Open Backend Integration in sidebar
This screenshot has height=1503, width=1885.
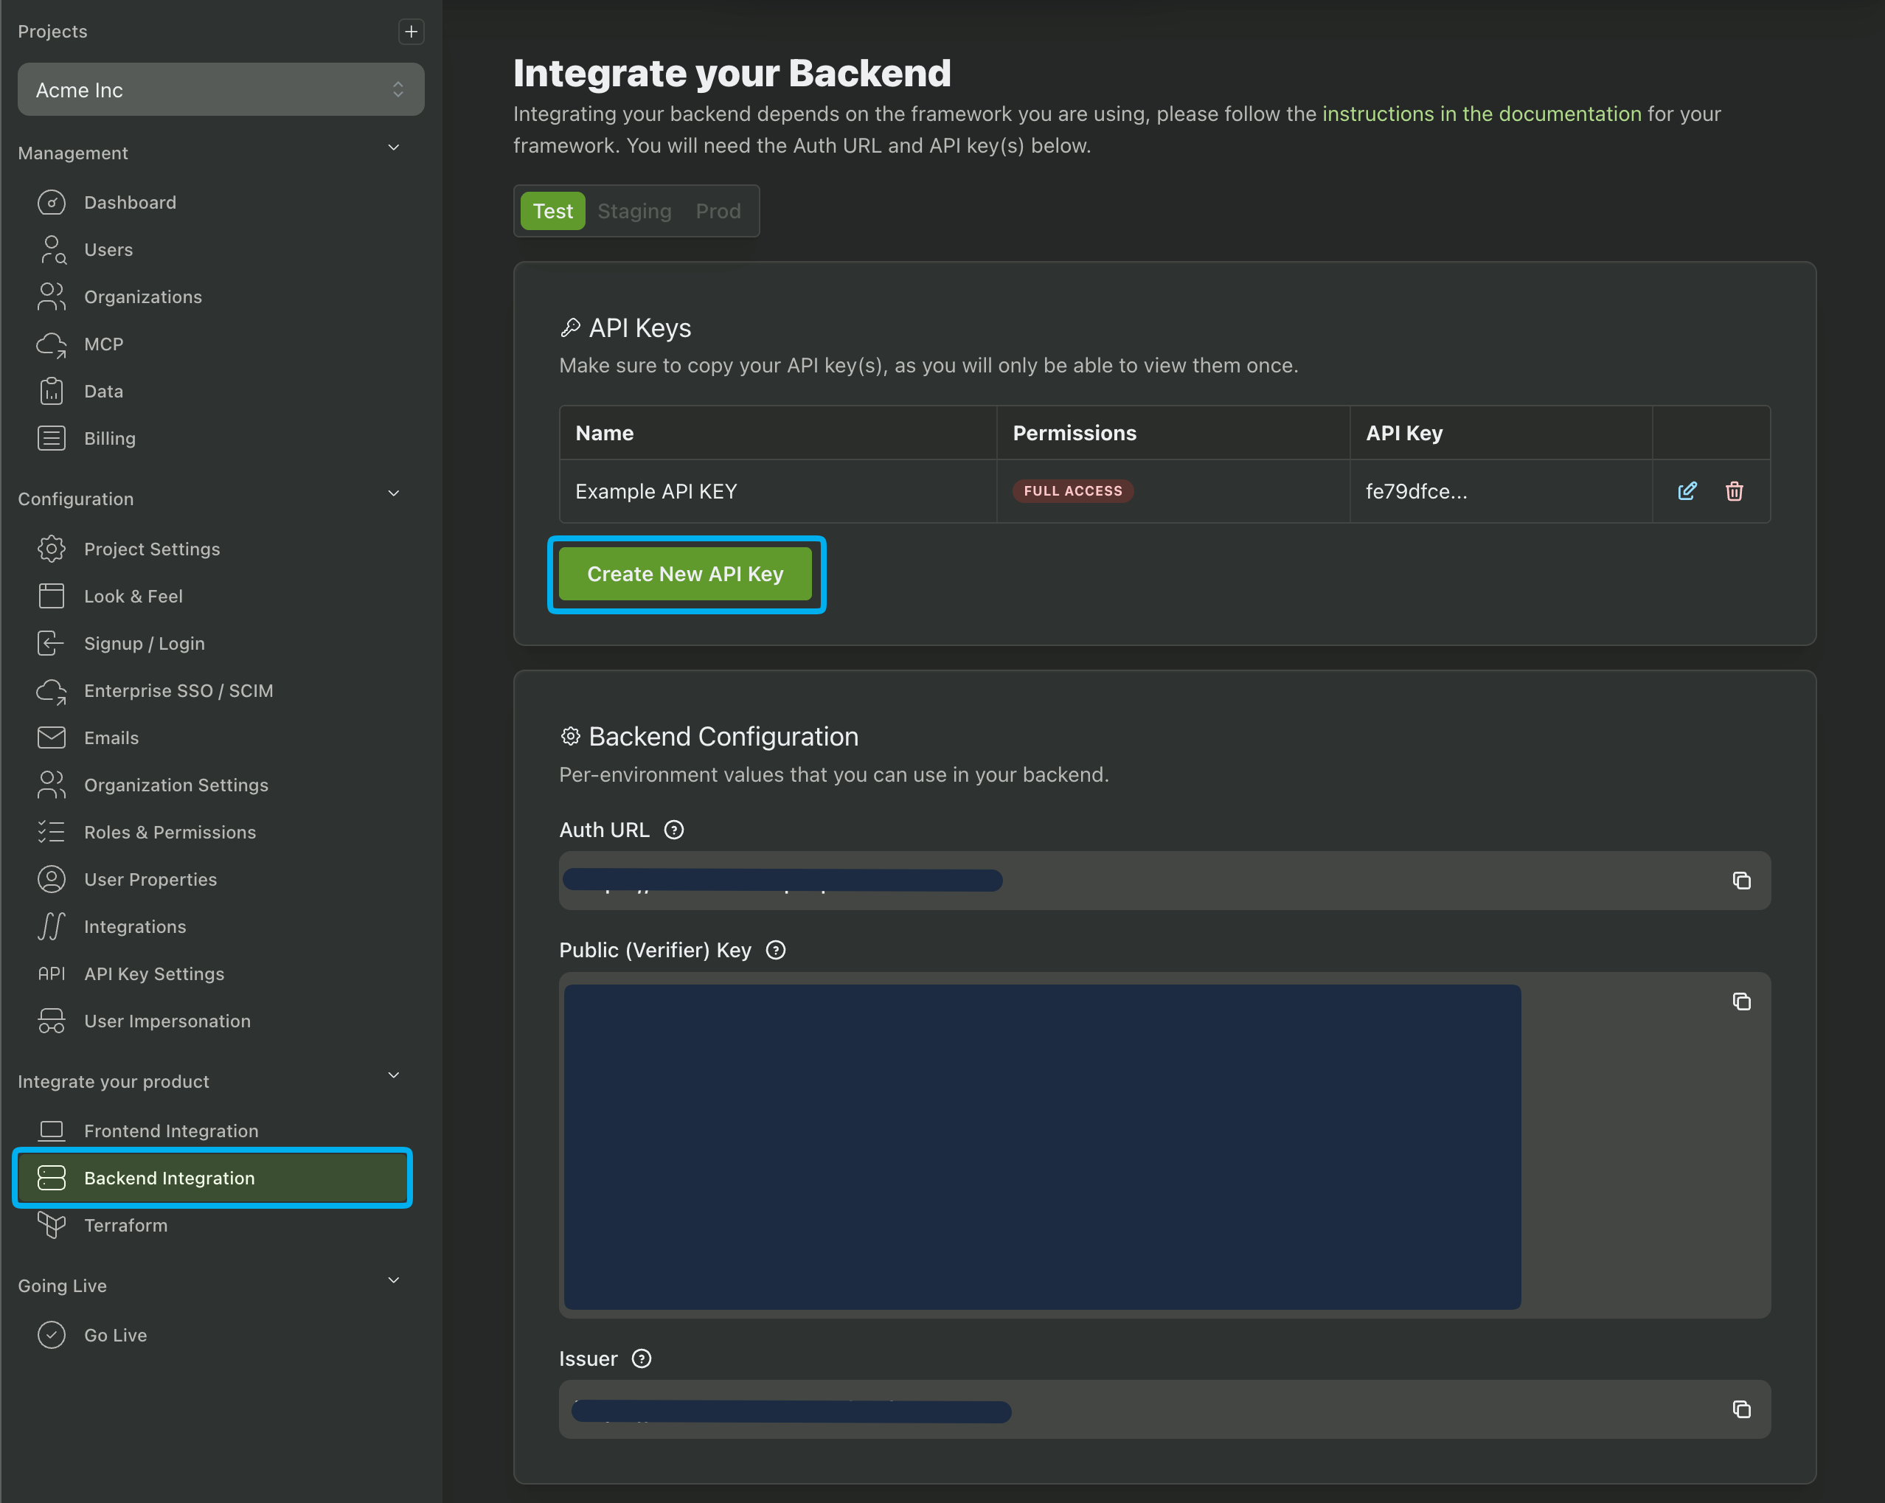(212, 1179)
